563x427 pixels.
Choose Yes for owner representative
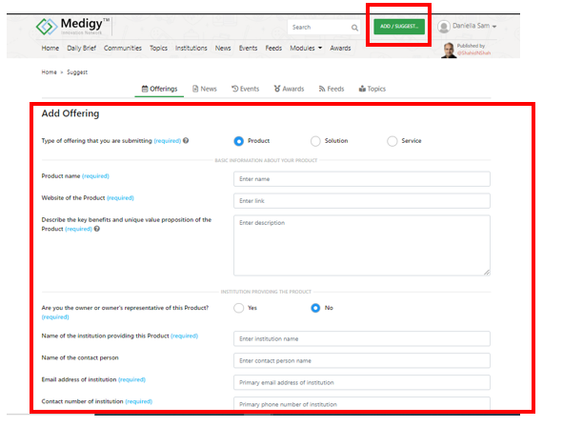tap(239, 308)
